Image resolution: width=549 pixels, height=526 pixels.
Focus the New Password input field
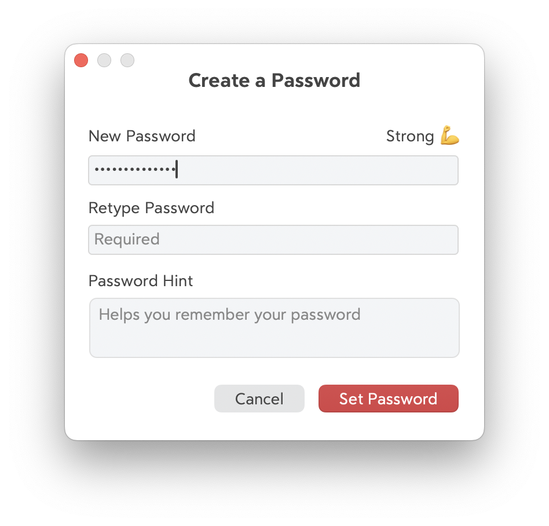point(273,170)
